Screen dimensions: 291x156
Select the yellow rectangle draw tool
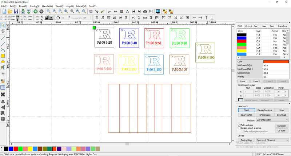(3, 56)
